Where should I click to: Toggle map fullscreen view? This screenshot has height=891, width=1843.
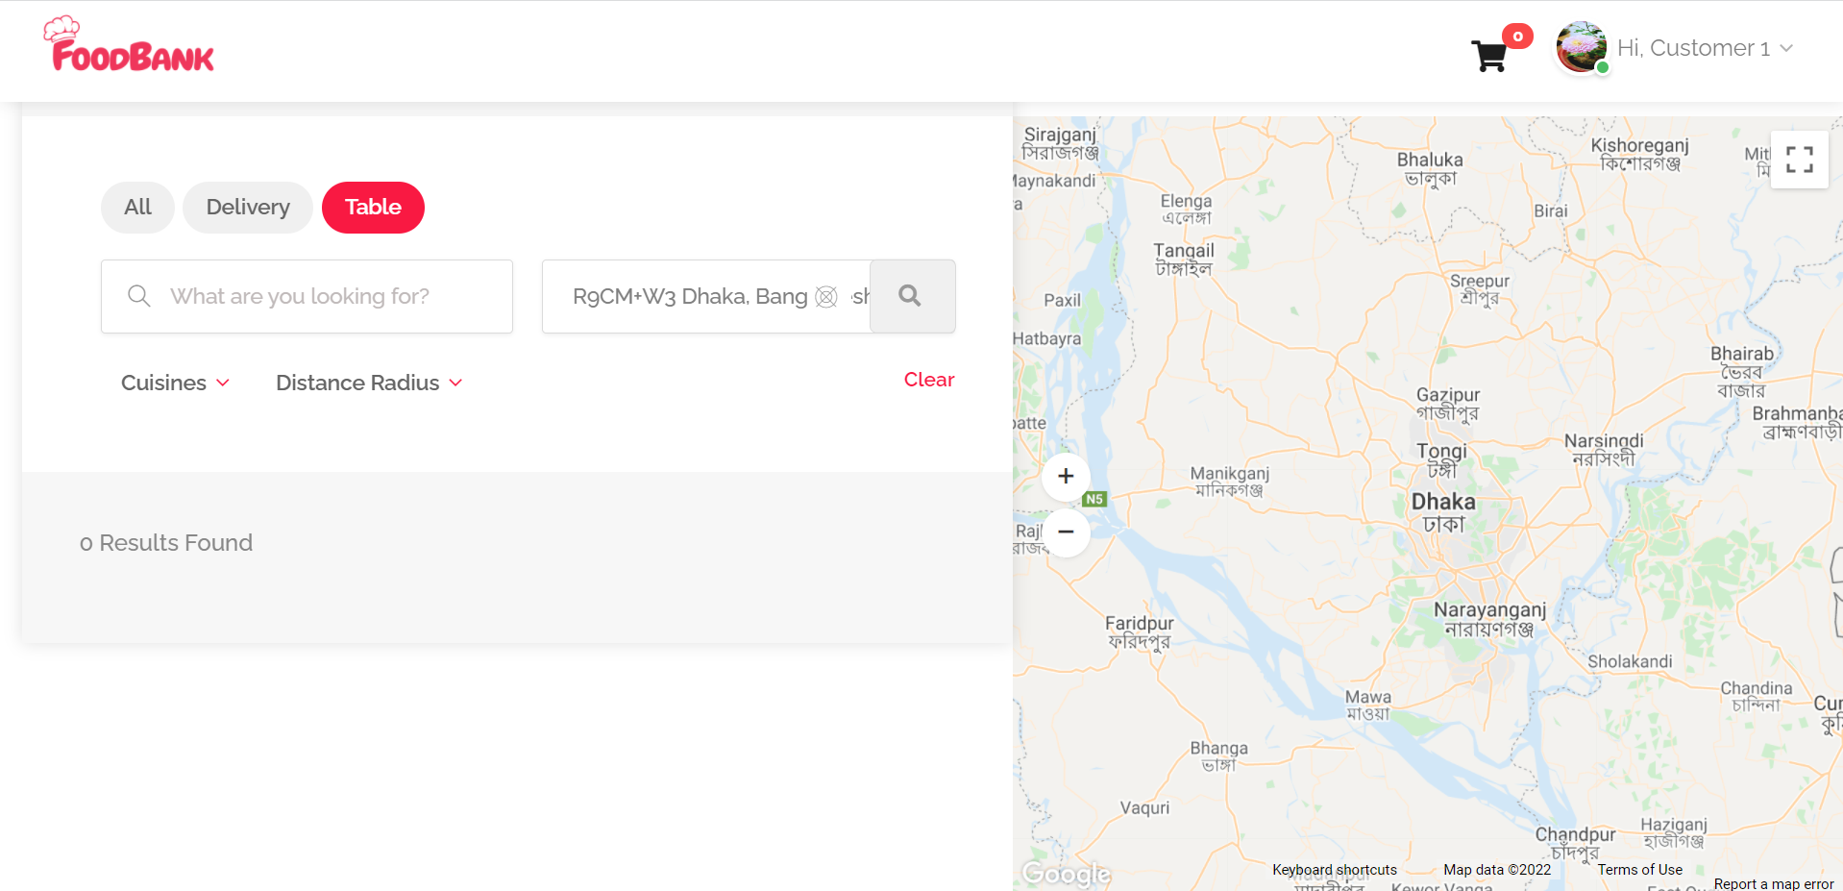click(1799, 160)
